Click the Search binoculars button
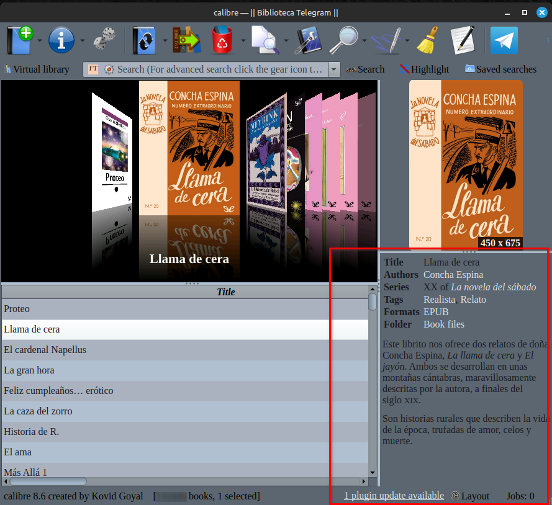Viewport: 552px width, 505px height. tap(366, 69)
